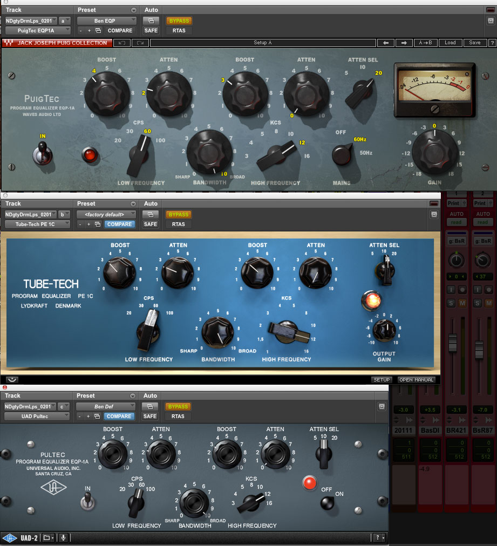The width and height of the screenshot is (497, 546).
Task: Go to previous Waves preset with left arrow
Action: 385,43
